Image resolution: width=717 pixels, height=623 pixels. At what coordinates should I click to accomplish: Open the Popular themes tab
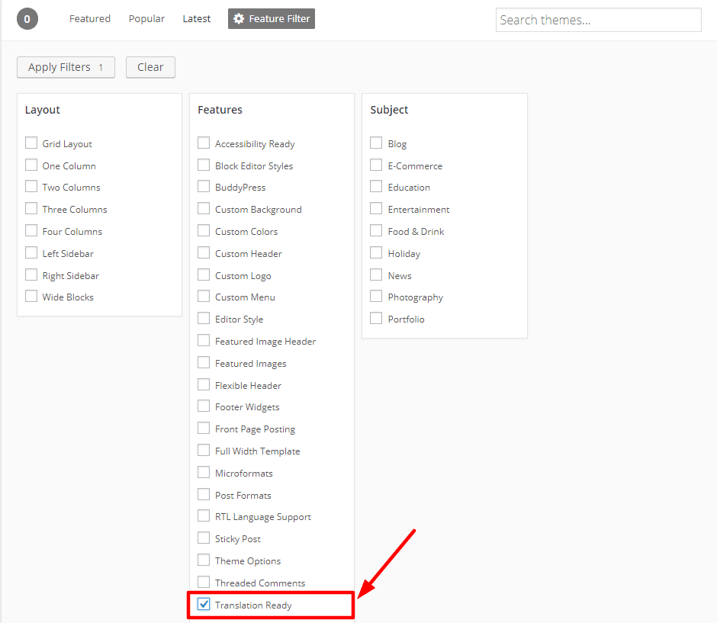click(146, 19)
